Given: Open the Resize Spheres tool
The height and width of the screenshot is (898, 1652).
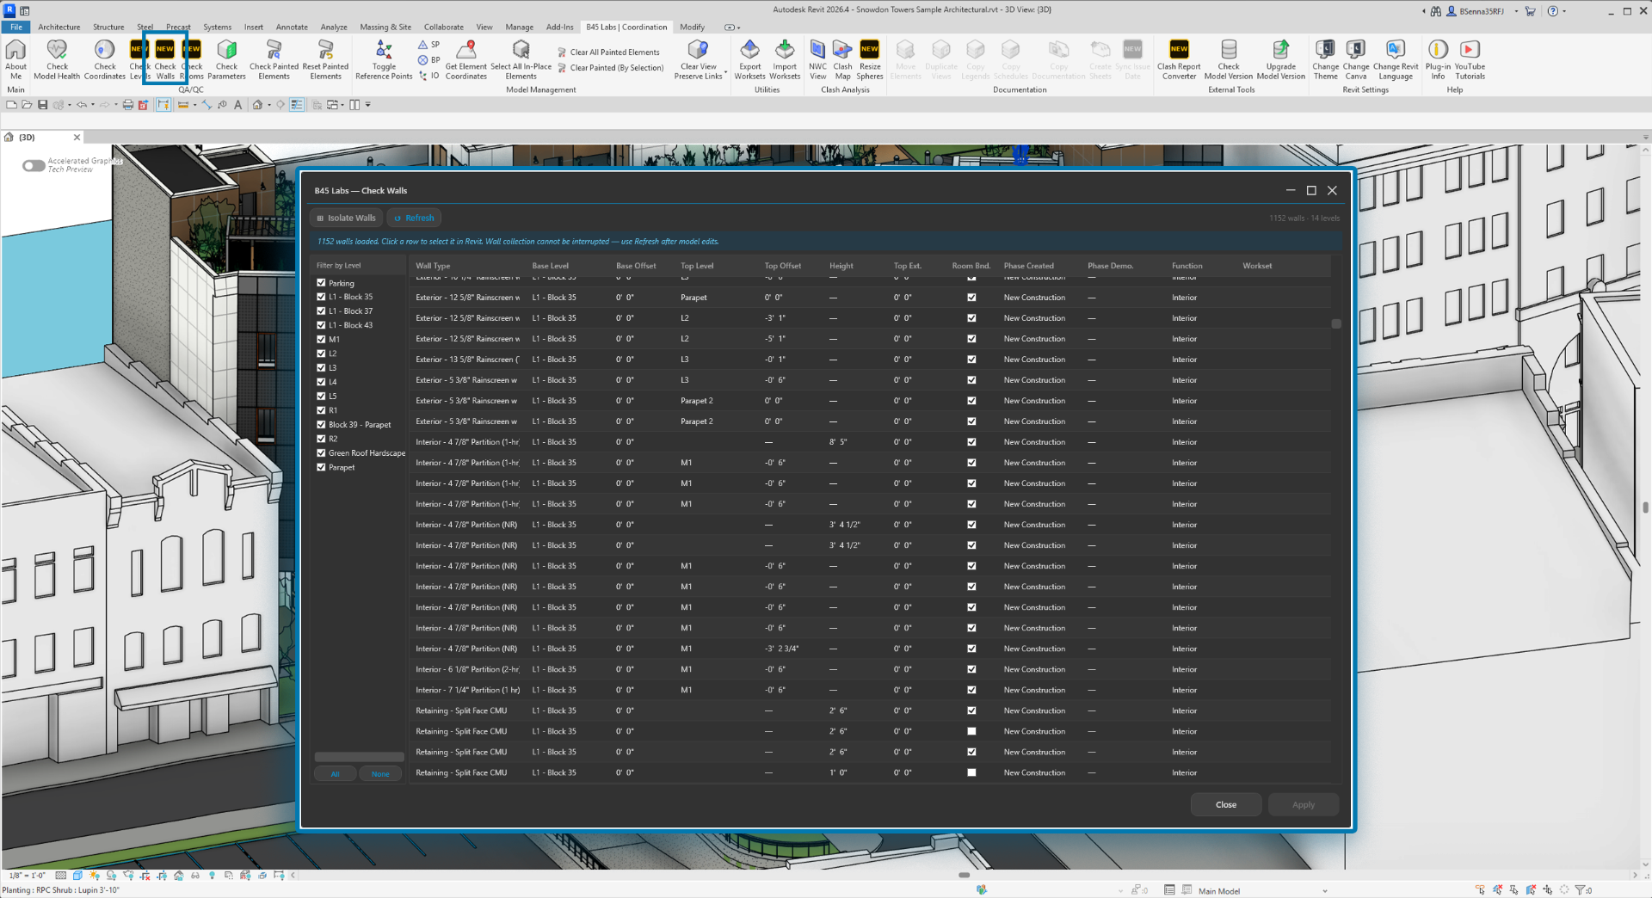Looking at the screenshot, I should [x=870, y=59].
